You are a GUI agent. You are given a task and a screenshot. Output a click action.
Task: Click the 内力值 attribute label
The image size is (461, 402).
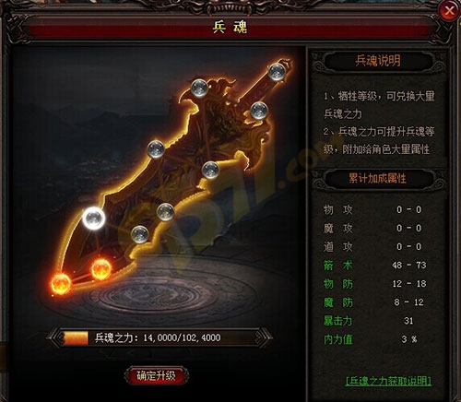338,339
